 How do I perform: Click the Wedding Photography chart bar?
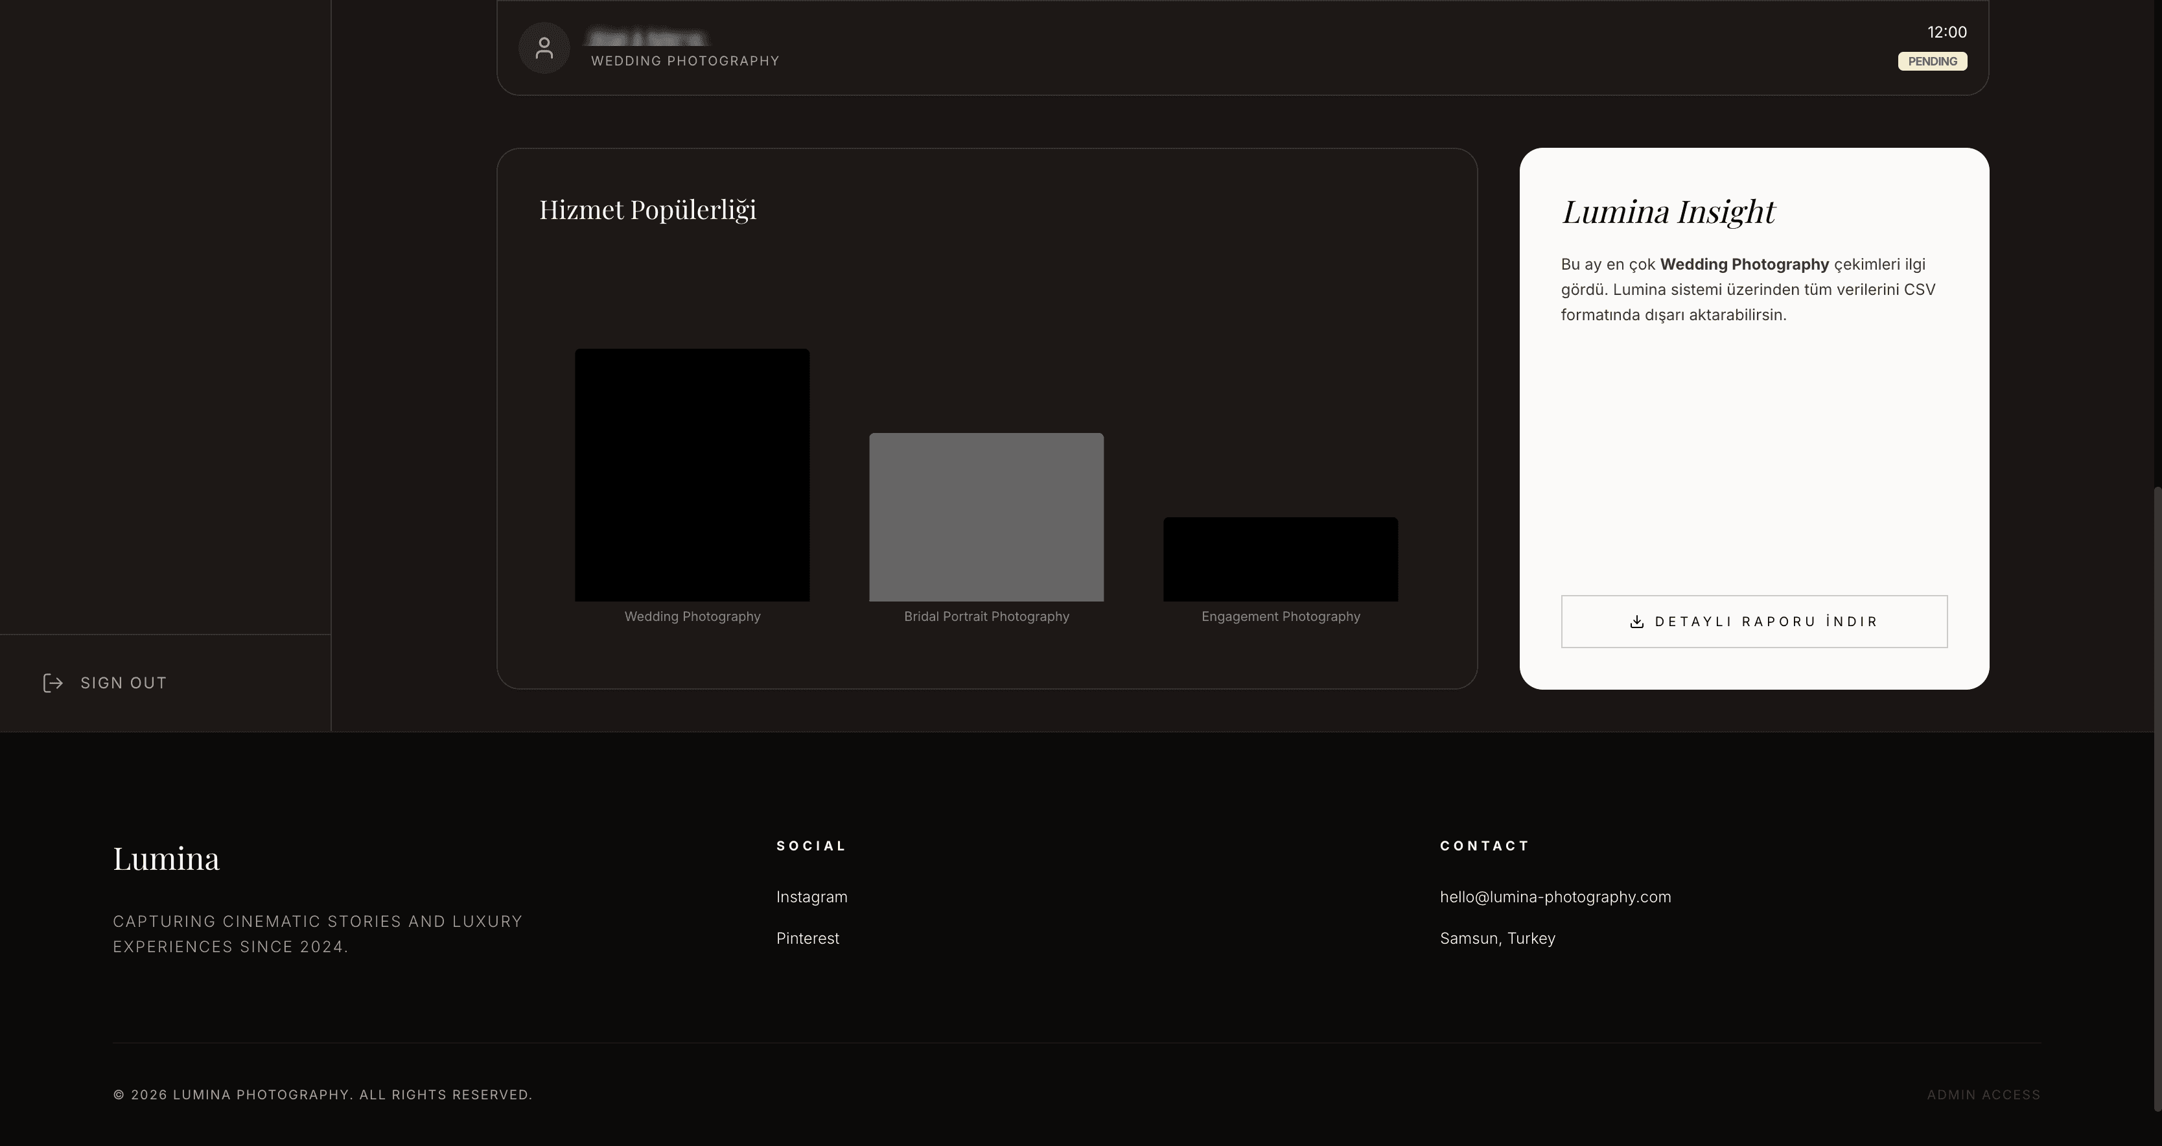click(692, 475)
